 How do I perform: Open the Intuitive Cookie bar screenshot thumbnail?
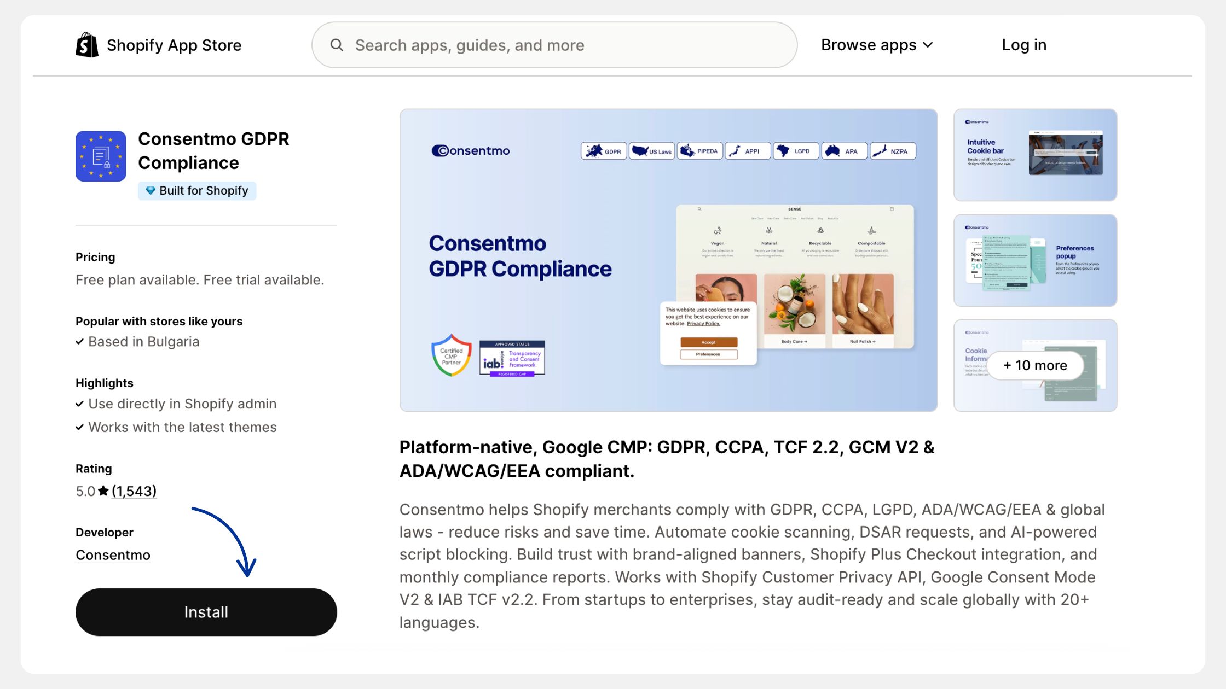point(1034,155)
